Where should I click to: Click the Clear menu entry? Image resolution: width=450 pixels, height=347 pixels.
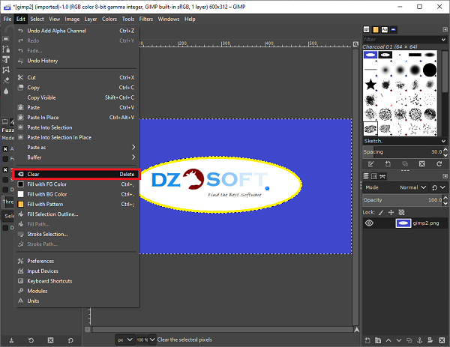click(x=76, y=174)
